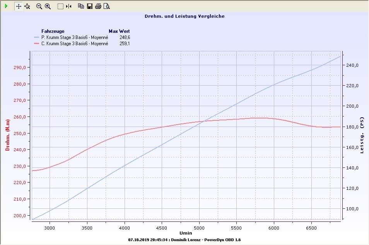This screenshot has height=245, width=369.
Task: Zoom out of the chart
Action: tap(39, 6)
